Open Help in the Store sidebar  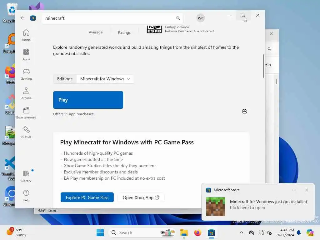pos(26,196)
